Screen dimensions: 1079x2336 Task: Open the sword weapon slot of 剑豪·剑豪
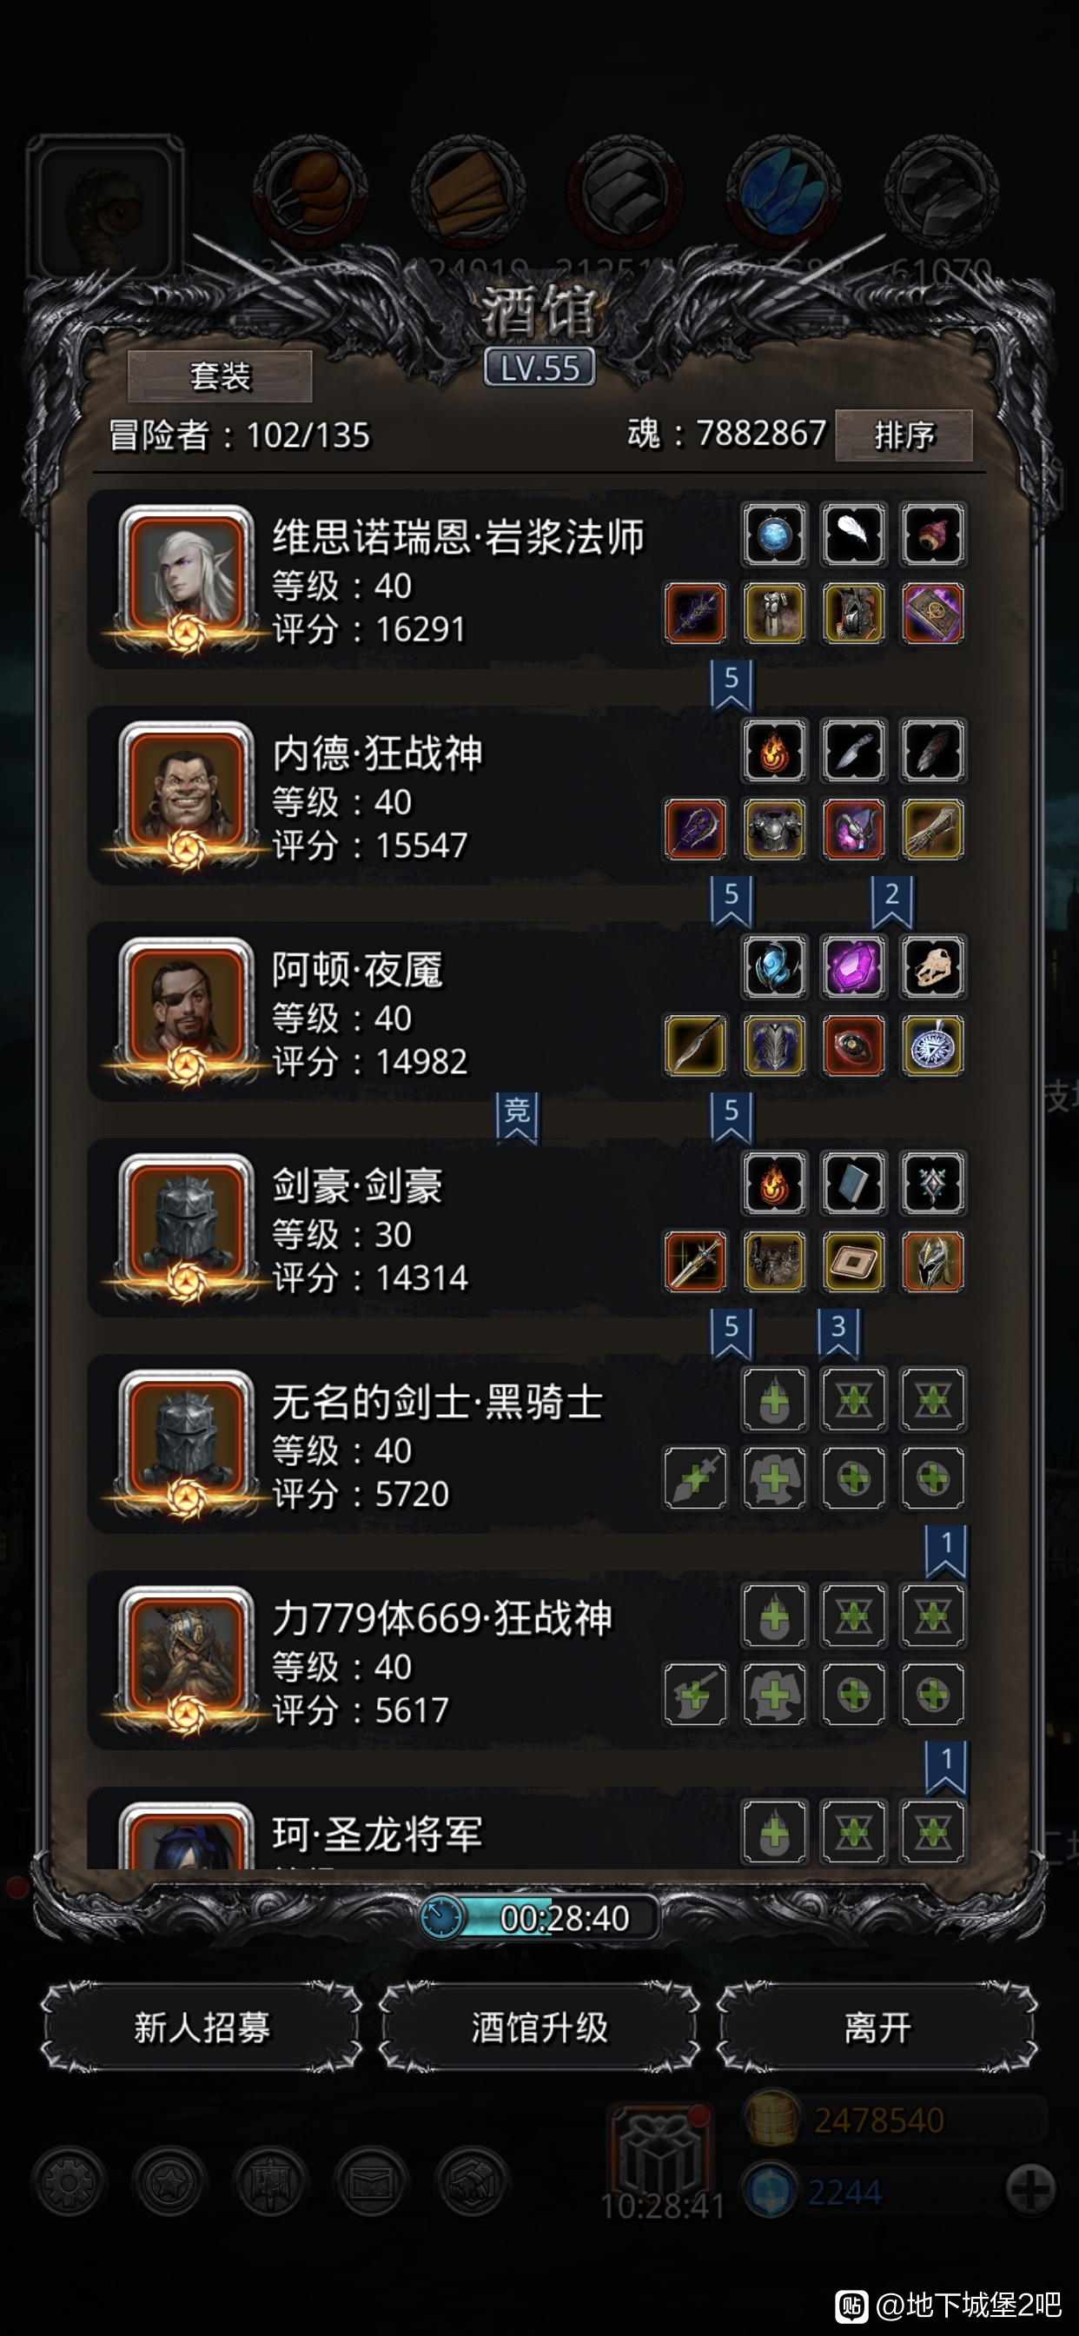tap(694, 1260)
